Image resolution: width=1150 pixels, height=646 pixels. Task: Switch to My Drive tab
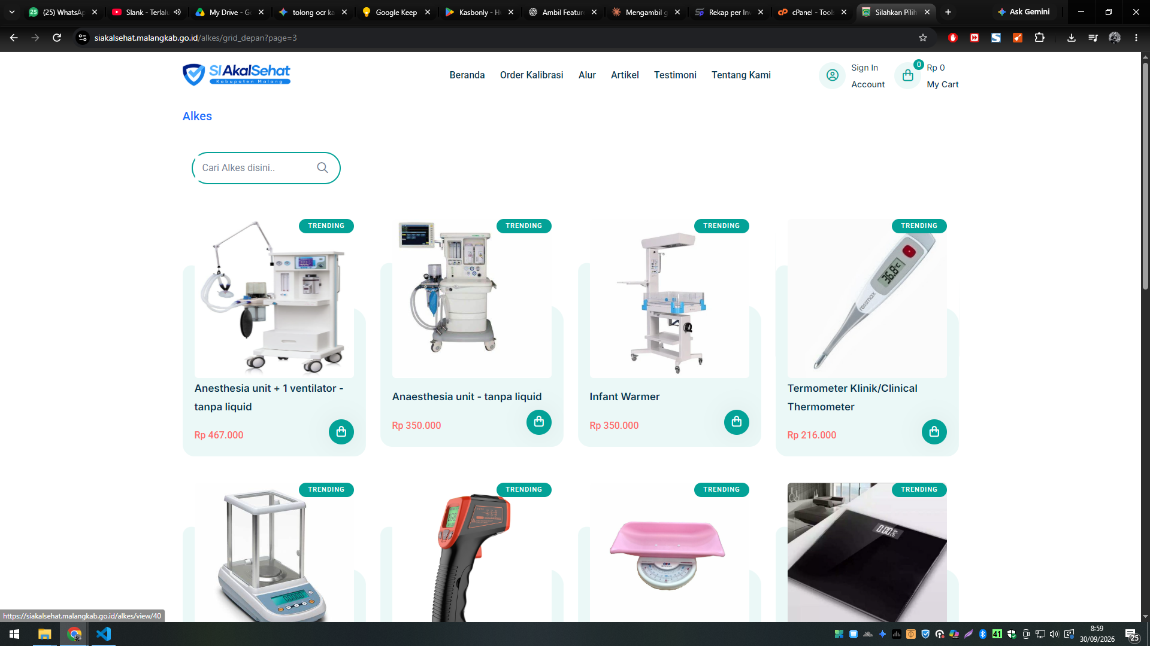(x=229, y=12)
